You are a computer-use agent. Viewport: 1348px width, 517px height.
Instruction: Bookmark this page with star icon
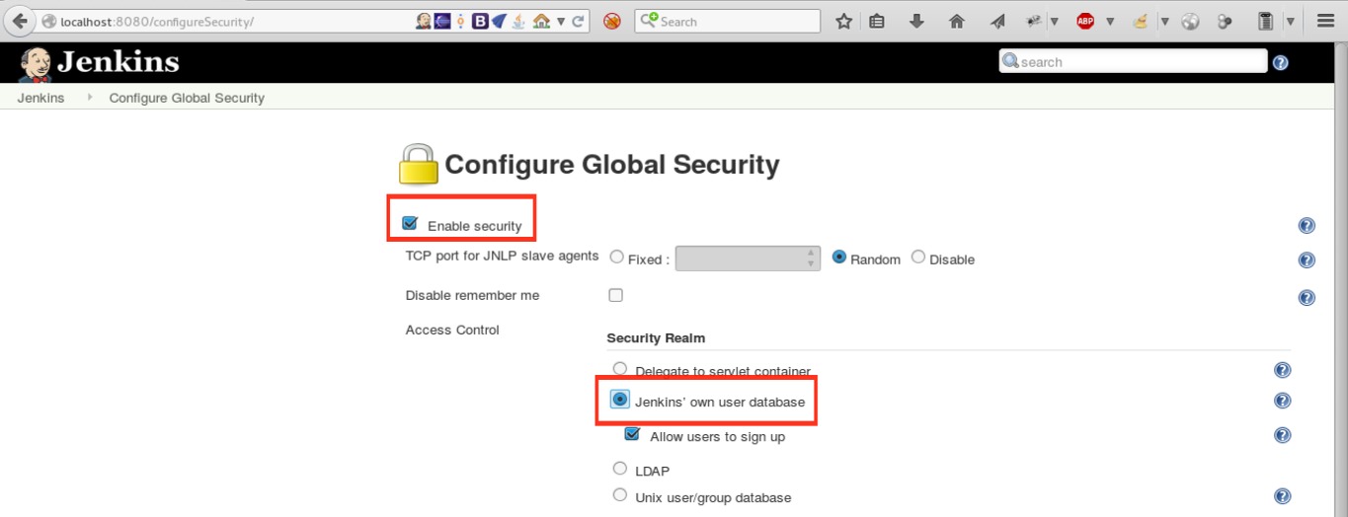(x=843, y=21)
